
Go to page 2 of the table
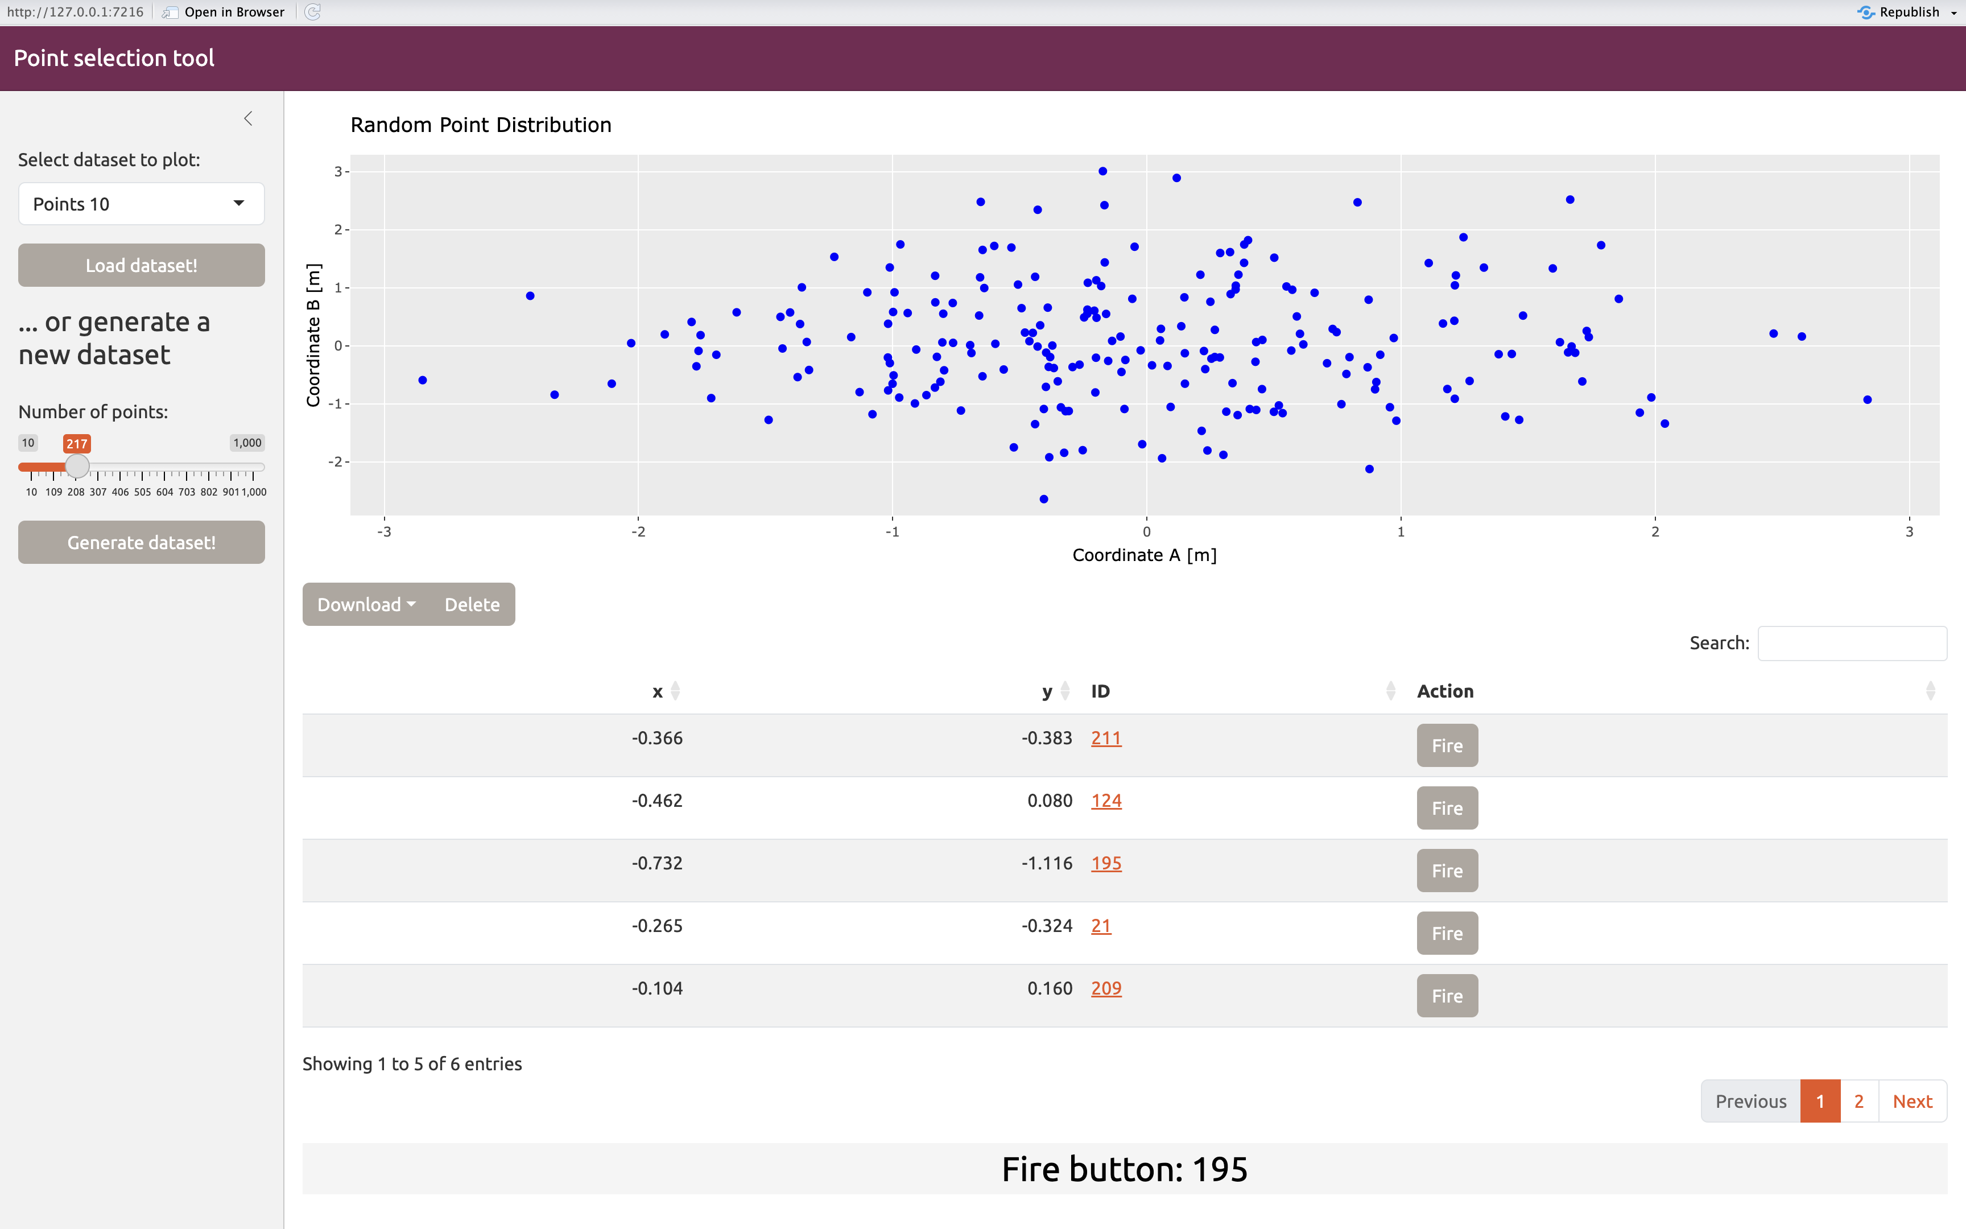pyautogui.click(x=1858, y=1102)
